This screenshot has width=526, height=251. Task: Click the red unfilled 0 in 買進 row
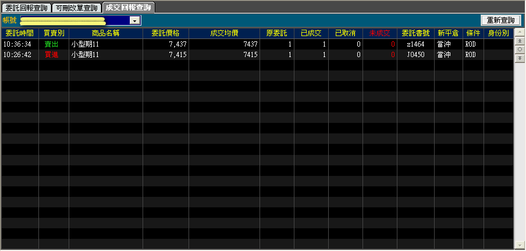393,55
